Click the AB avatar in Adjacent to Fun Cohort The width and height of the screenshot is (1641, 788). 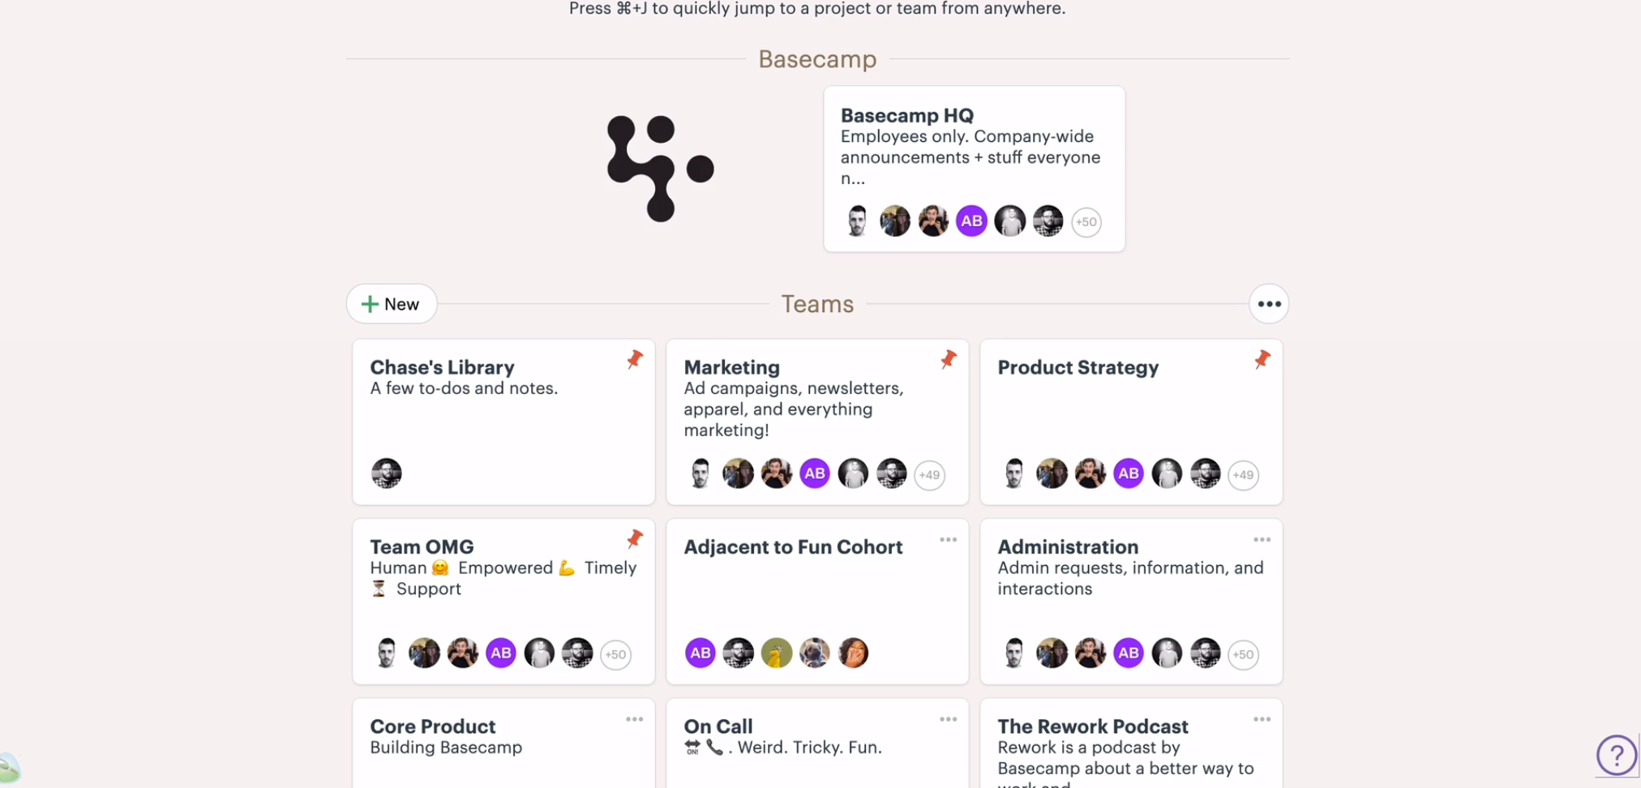(700, 653)
